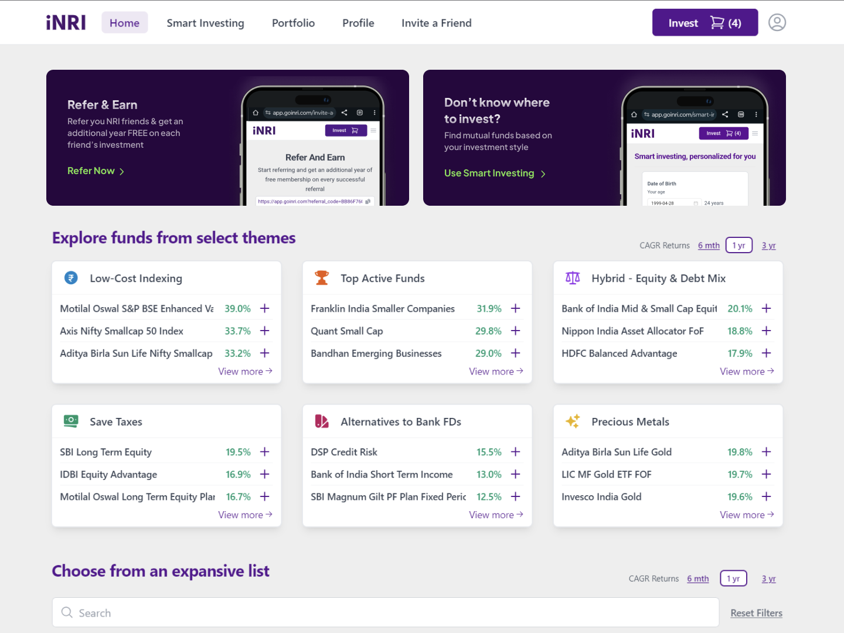The width and height of the screenshot is (844, 633).
Task: Add SBI Magnum Gilt PF Plan fund
Action: point(516,496)
